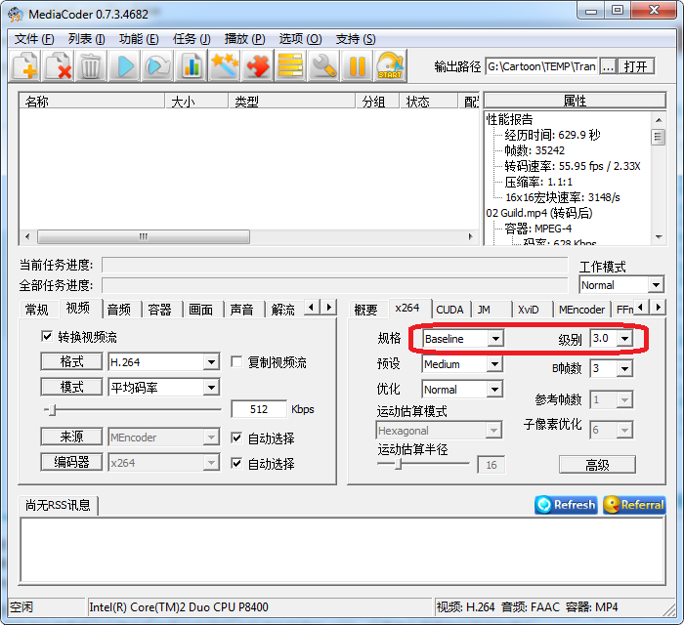The width and height of the screenshot is (684, 625).
Task: Open the B帧数 dropdown showing 3
Action: click(624, 369)
